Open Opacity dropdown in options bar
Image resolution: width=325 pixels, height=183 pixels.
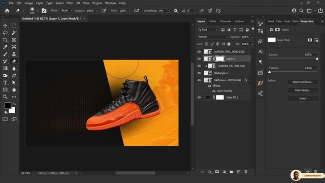[97, 11]
